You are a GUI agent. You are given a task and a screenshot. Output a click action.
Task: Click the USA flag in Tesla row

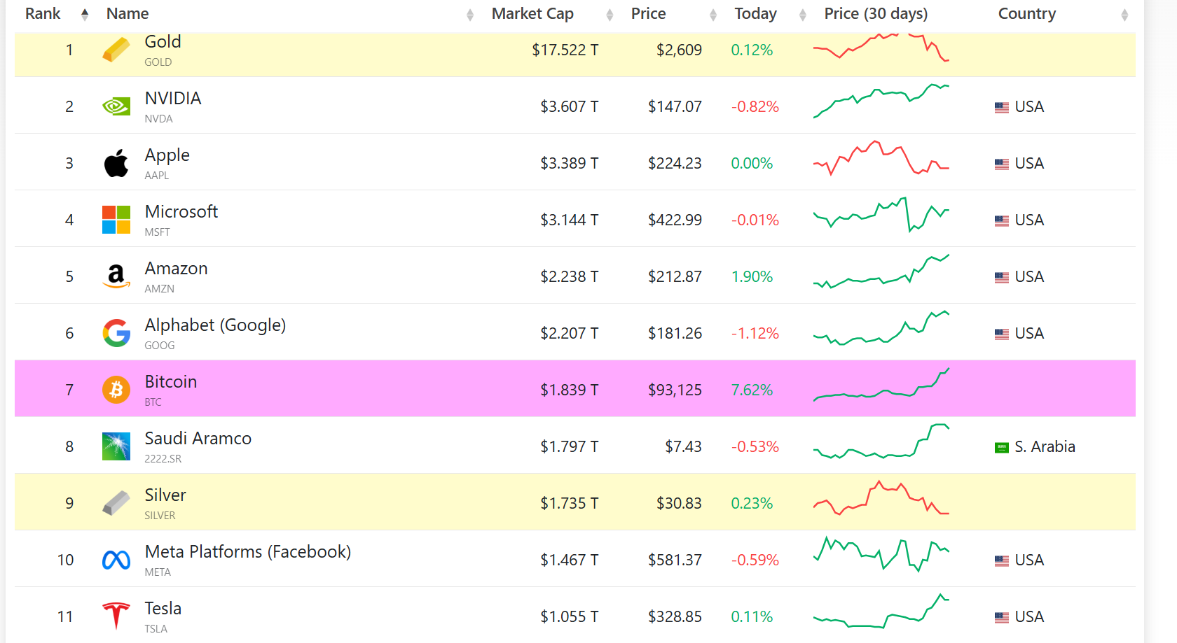(1002, 617)
